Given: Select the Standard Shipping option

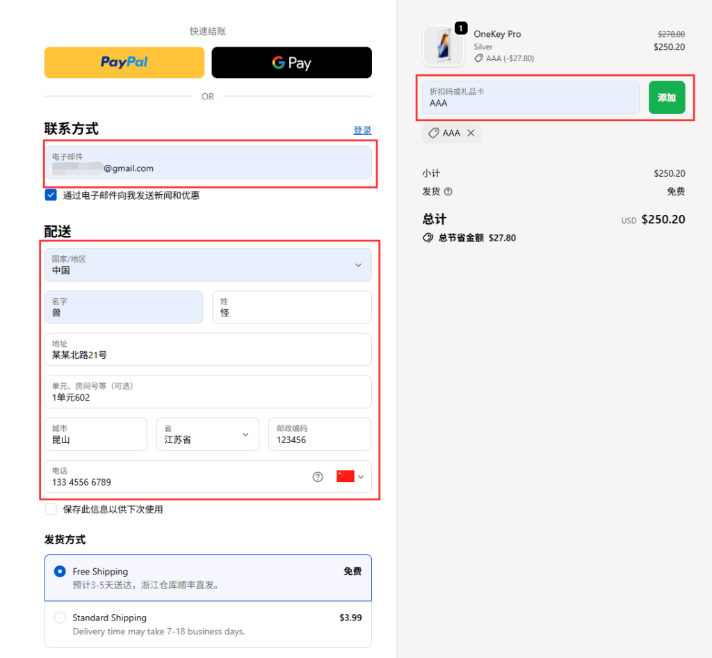Looking at the screenshot, I should click(60, 618).
